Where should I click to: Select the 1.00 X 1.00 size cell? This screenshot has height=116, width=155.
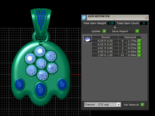click(x=105, y=55)
